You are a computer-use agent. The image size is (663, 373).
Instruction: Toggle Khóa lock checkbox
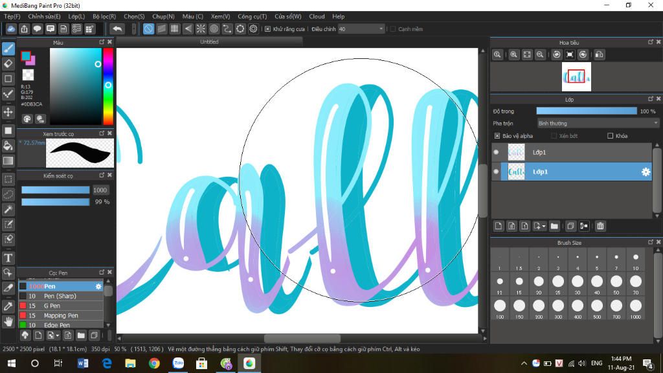[x=610, y=136]
